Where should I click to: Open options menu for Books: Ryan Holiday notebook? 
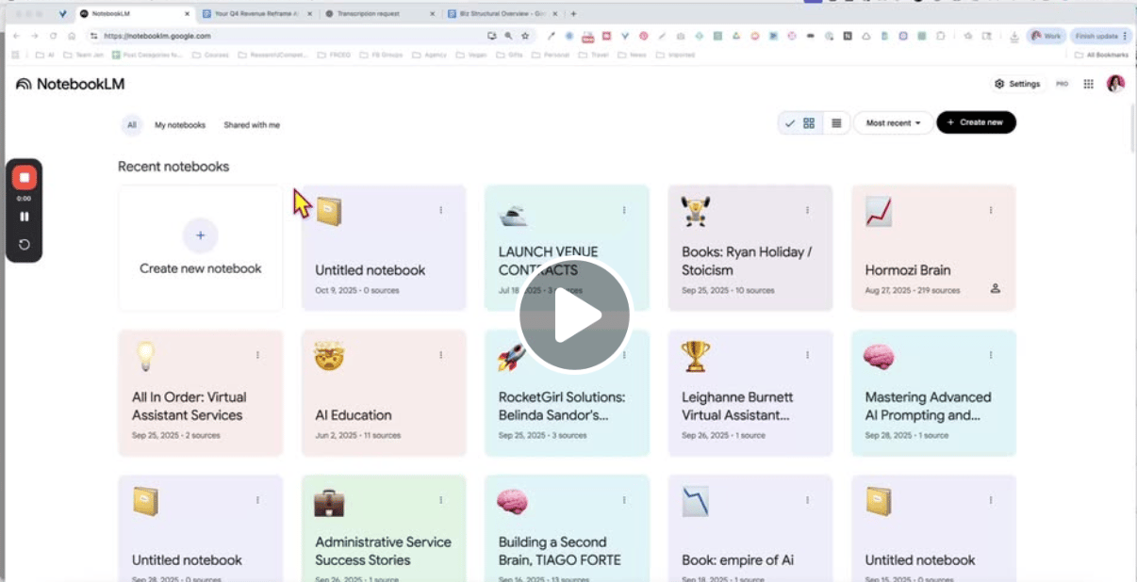point(807,210)
